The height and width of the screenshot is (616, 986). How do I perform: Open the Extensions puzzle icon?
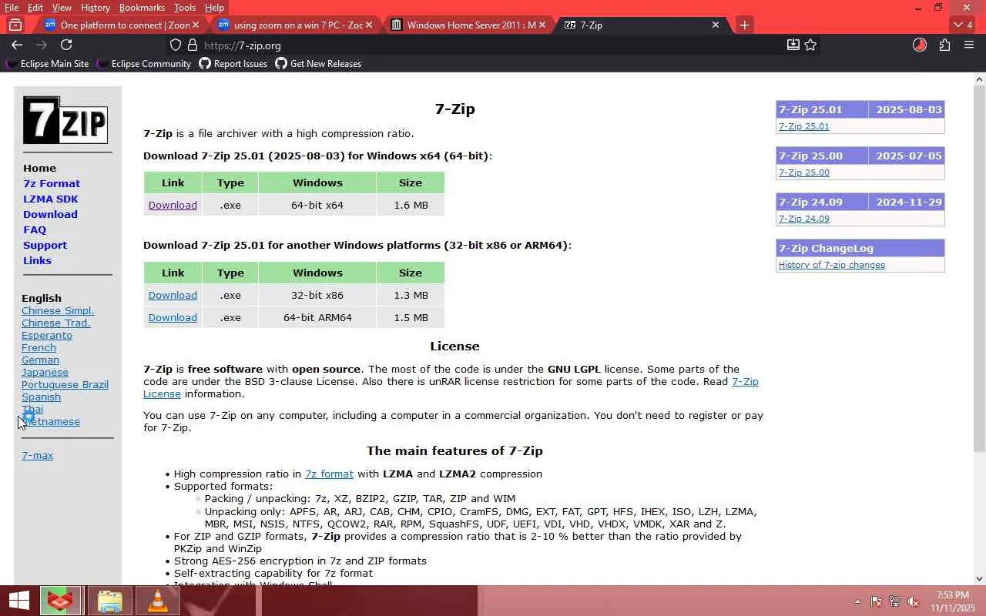click(x=944, y=45)
